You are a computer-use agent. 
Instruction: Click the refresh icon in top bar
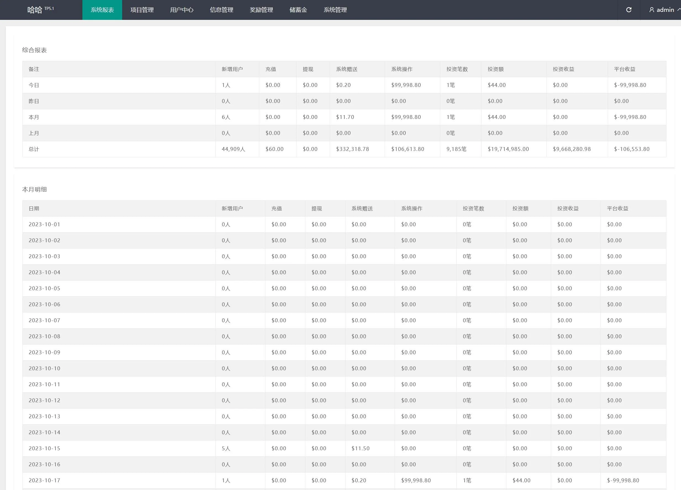tap(628, 10)
